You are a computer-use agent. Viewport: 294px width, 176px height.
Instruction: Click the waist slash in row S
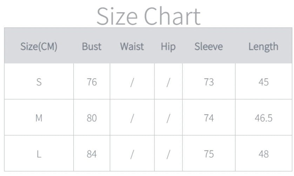(132, 82)
